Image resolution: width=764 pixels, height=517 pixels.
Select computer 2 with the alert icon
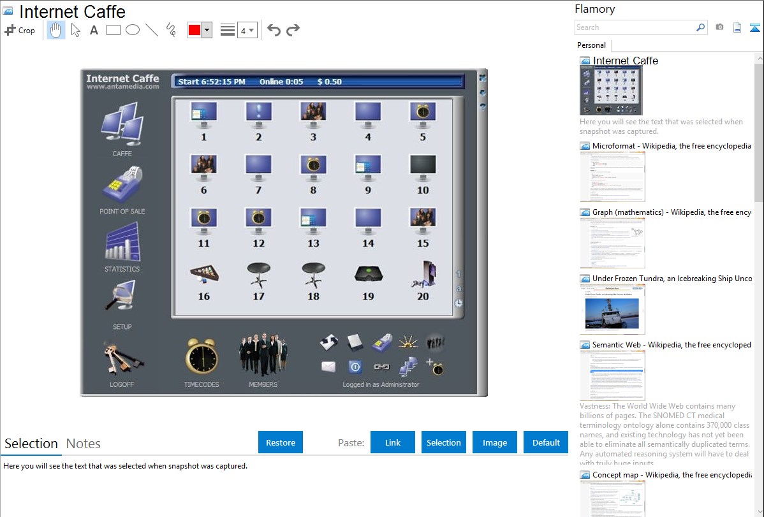click(x=259, y=122)
